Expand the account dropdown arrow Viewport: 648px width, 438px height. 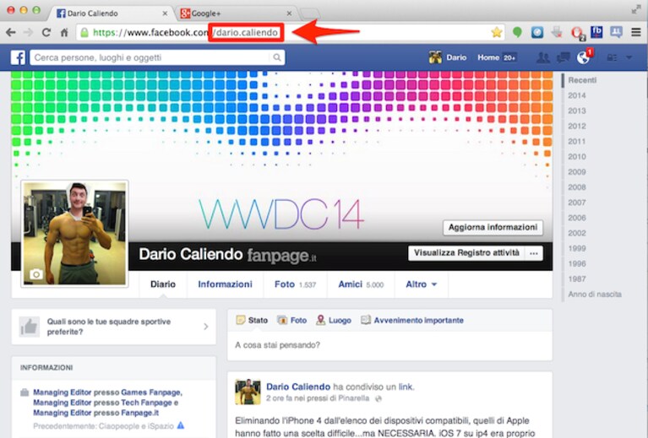point(629,57)
